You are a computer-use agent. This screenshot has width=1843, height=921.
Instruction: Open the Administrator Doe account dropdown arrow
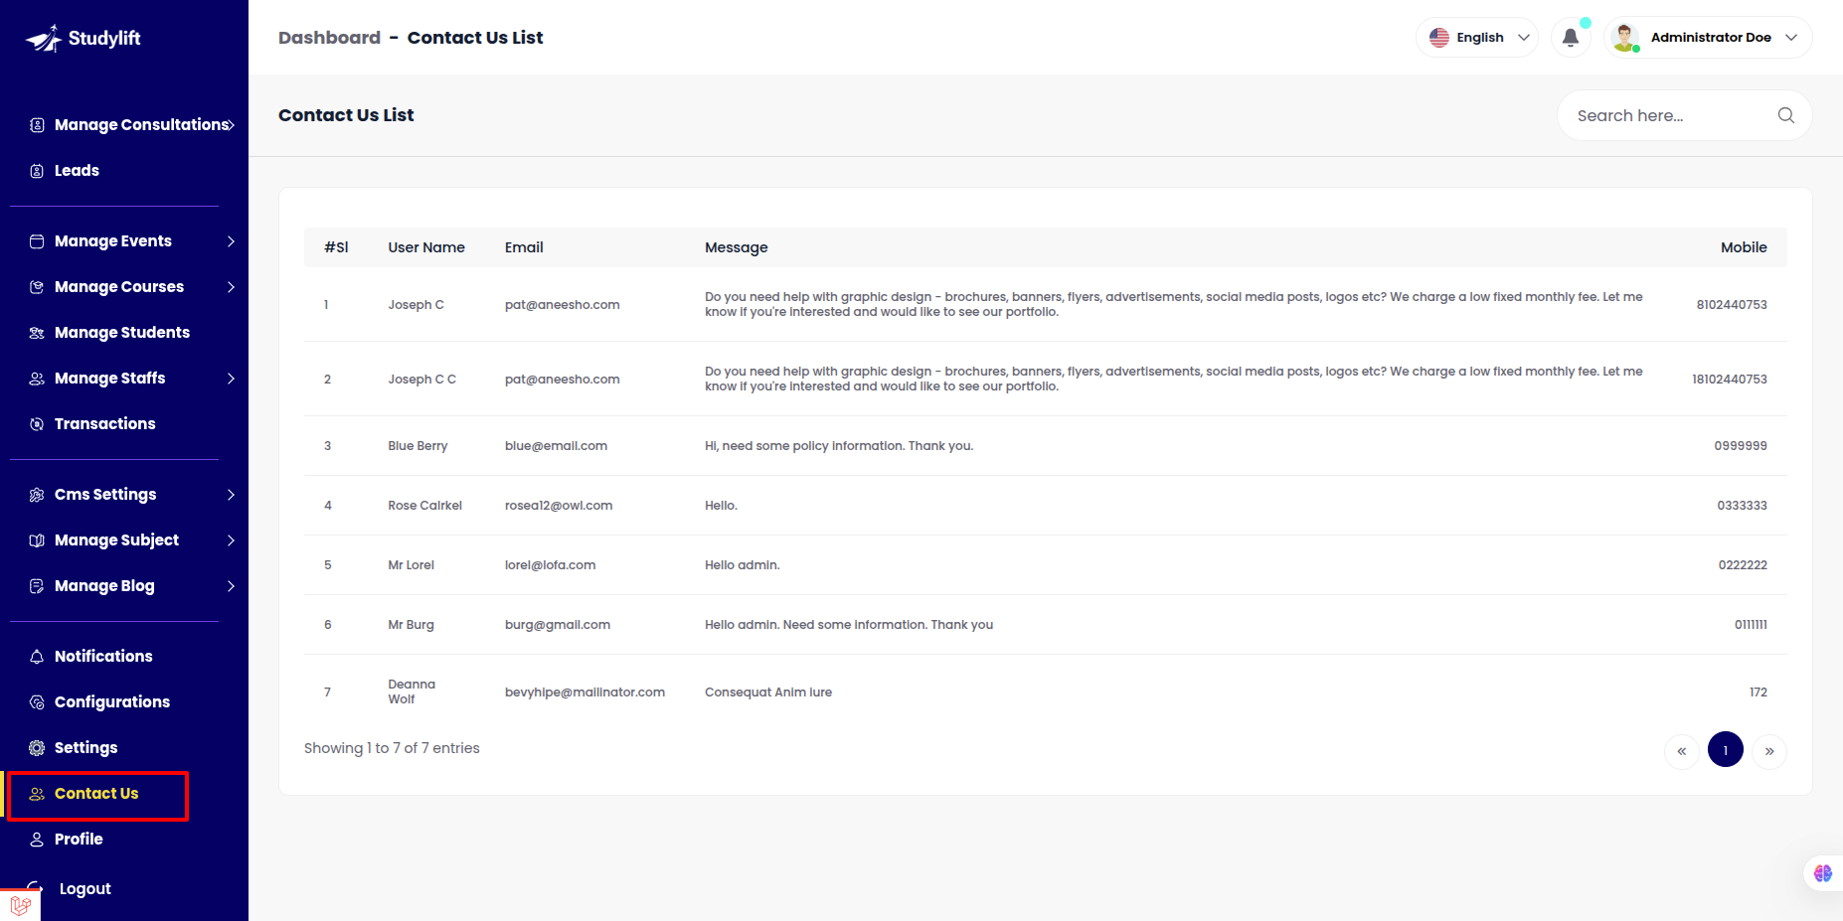[1791, 38]
